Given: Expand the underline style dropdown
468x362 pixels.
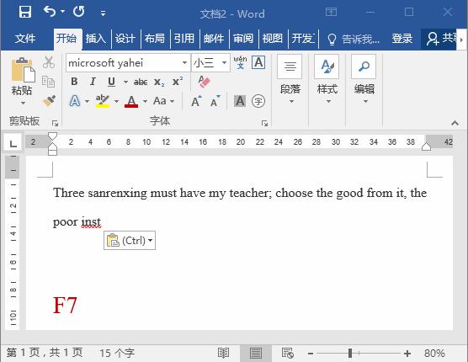Looking at the screenshot, I should (x=125, y=82).
